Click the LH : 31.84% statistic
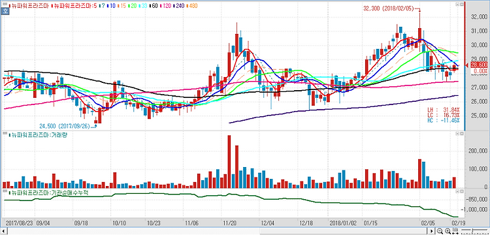Viewport: 490px width, 235px height. pyautogui.click(x=444, y=110)
